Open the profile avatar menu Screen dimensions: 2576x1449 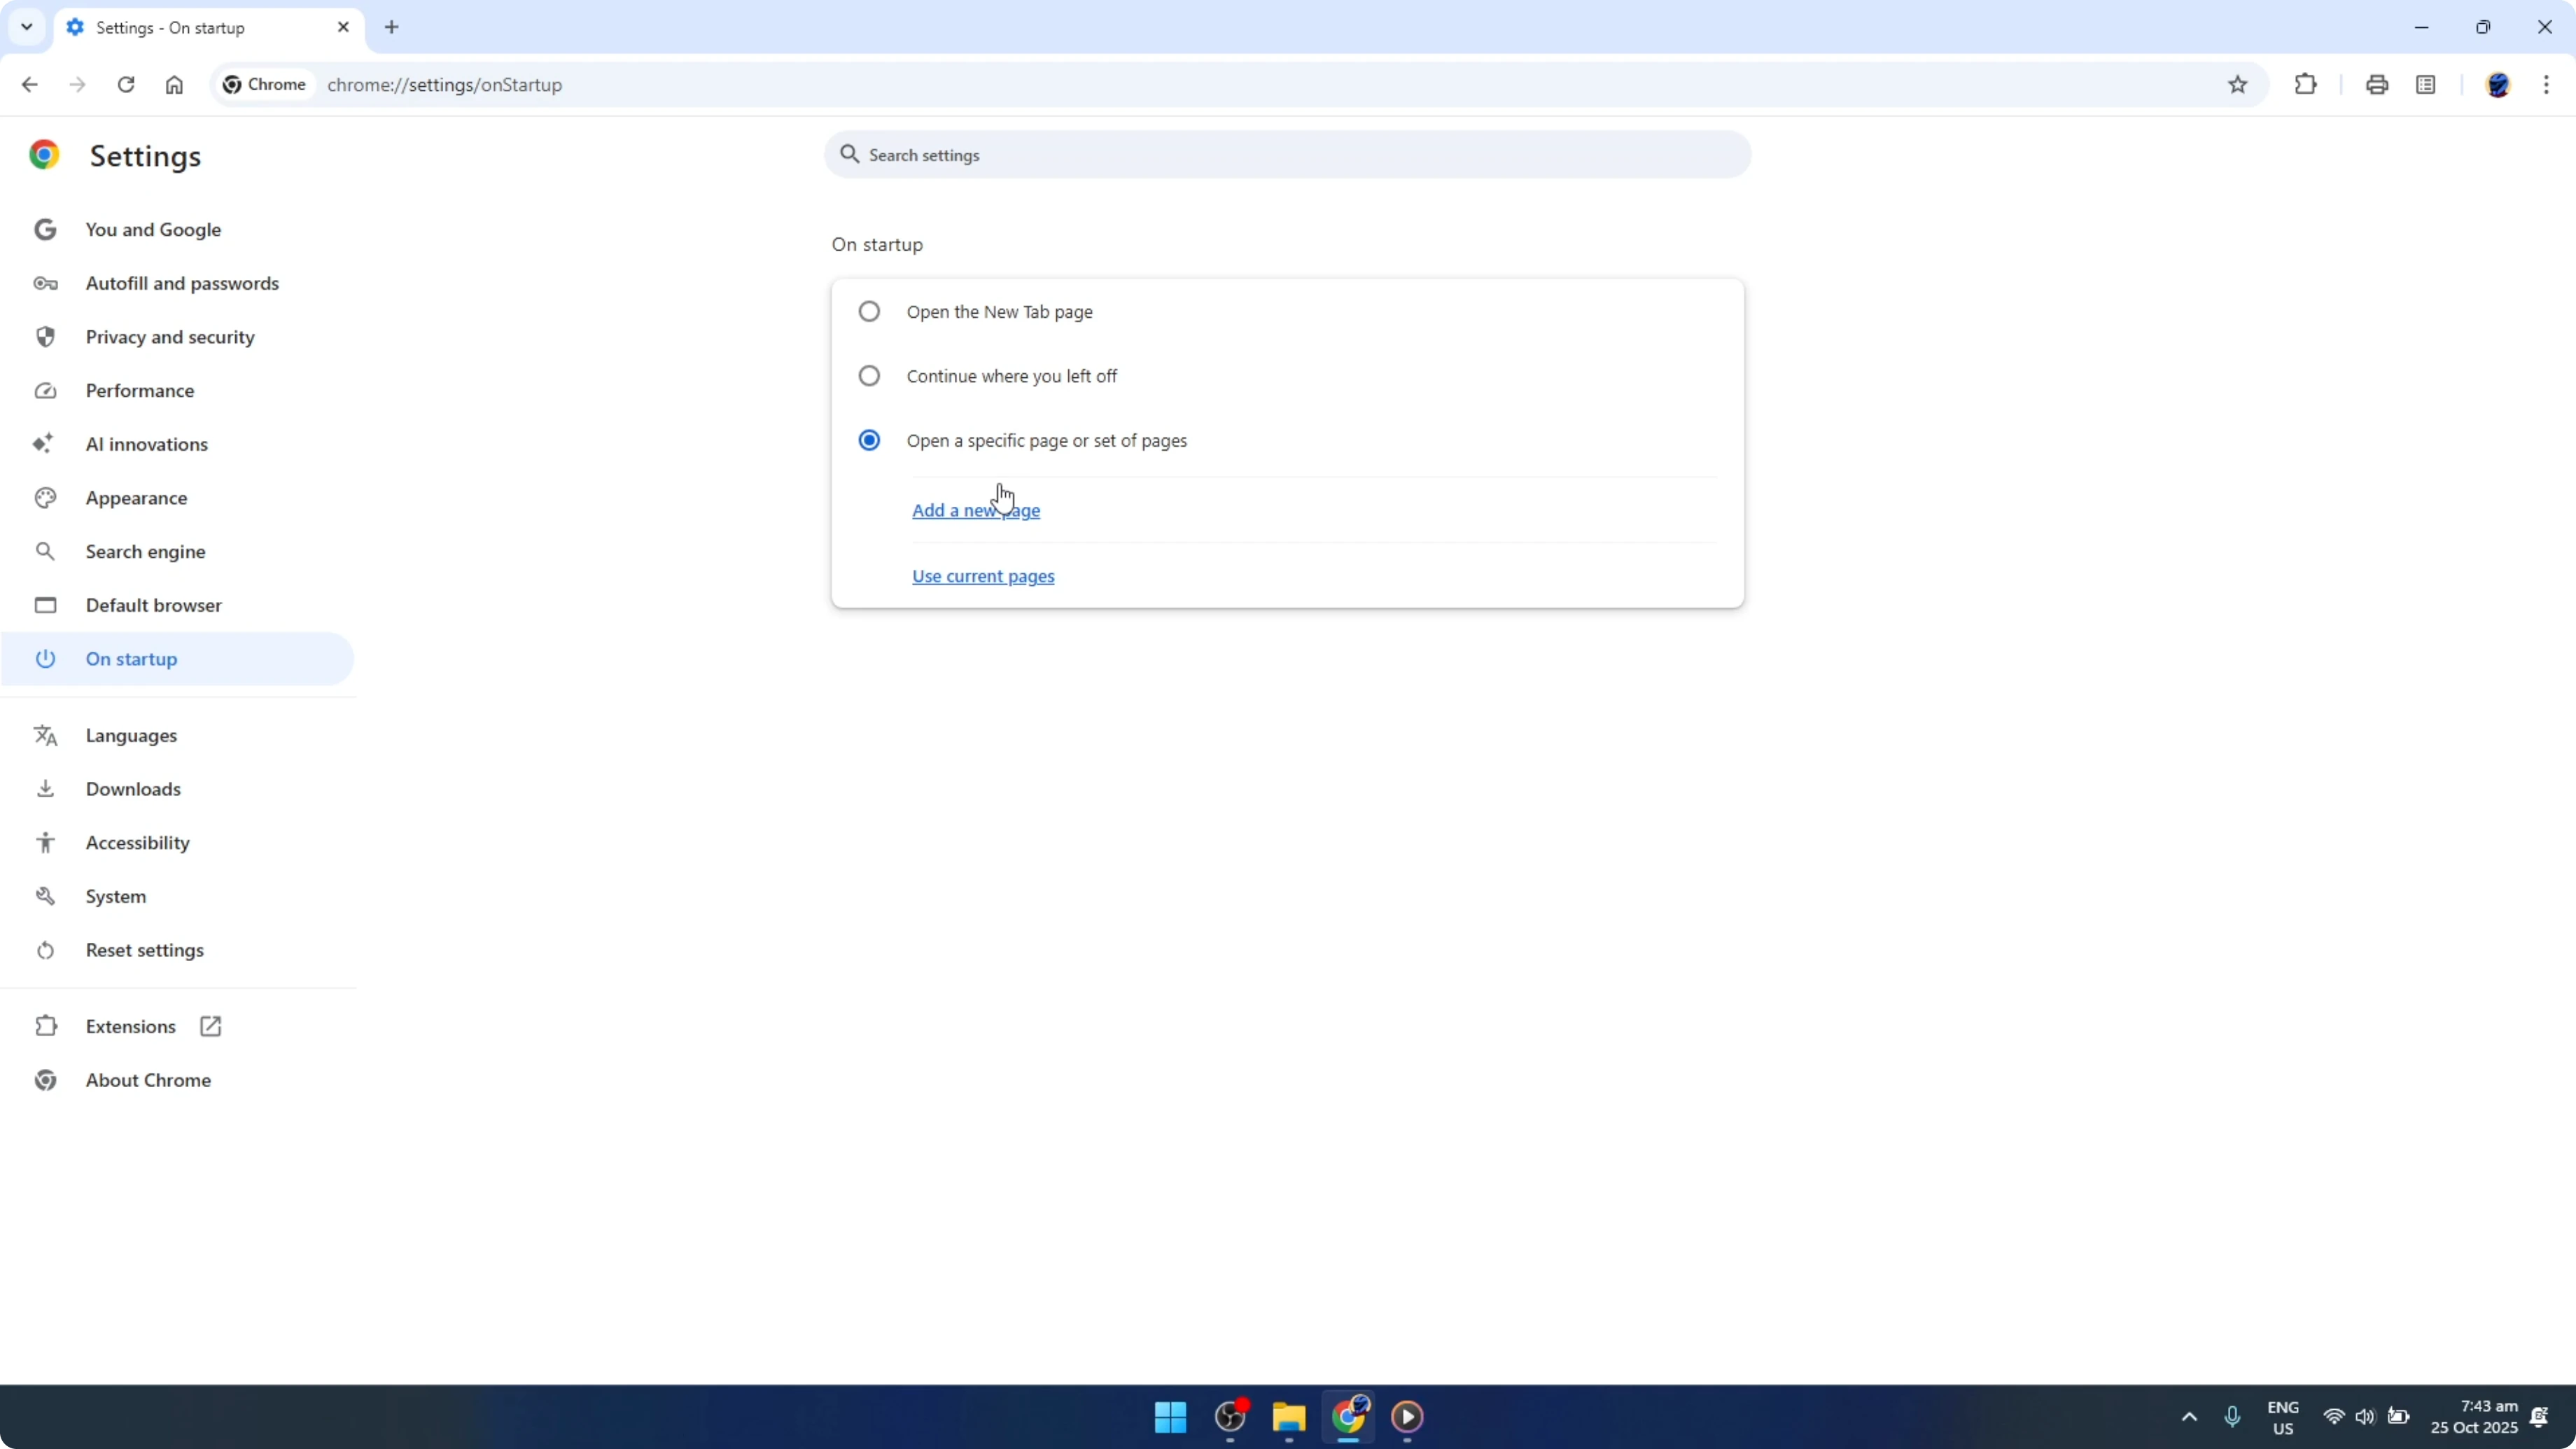click(2498, 85)
